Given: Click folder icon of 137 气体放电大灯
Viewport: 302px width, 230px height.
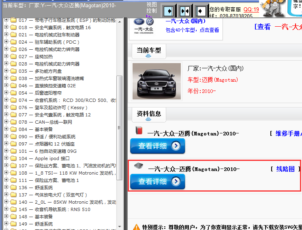Looking at the screenshot, I should pos(13,195).
